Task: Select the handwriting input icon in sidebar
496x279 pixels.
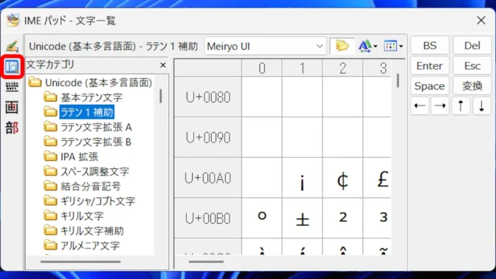Action: pos(12,46)
